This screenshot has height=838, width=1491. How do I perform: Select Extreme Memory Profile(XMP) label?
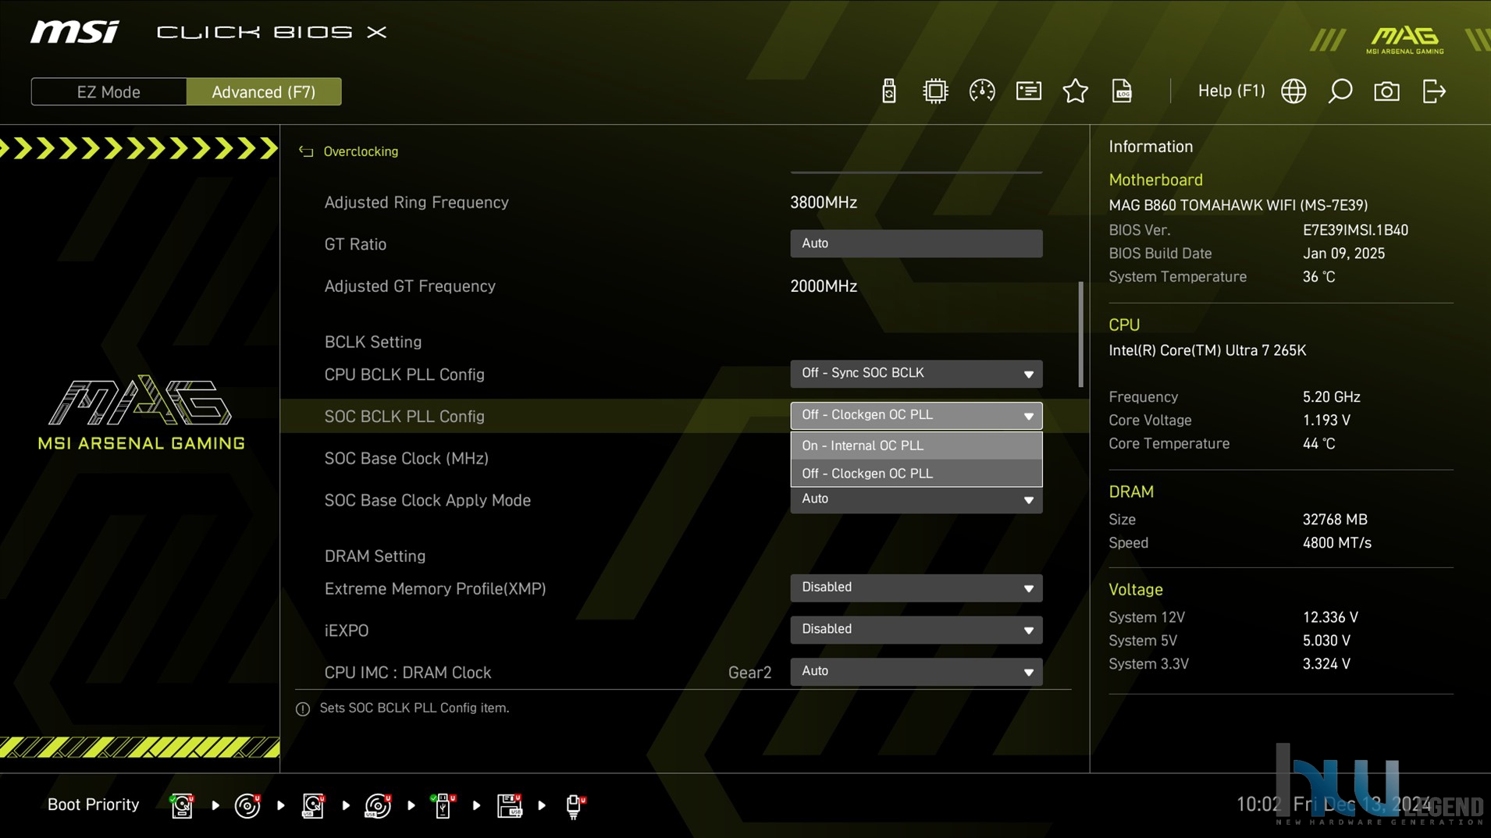click(435, 589)
